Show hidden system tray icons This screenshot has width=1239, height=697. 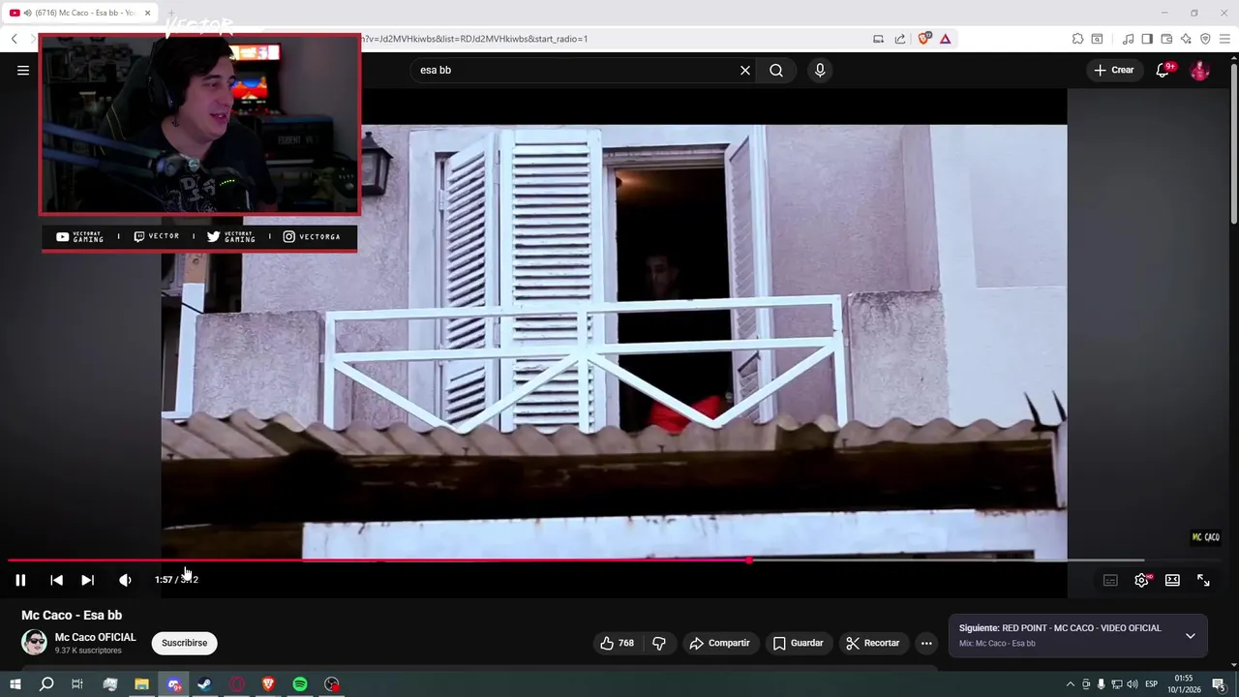pos(1070,684)
